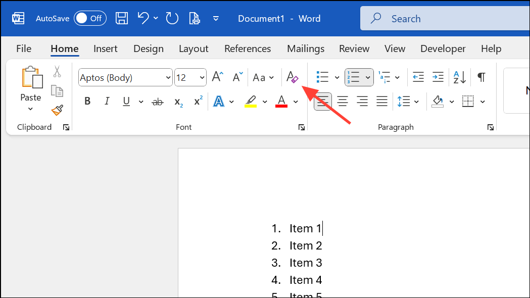Switch the AutoSave toggle
Screen dimensions: 530x298
click(x=89, y=18)
